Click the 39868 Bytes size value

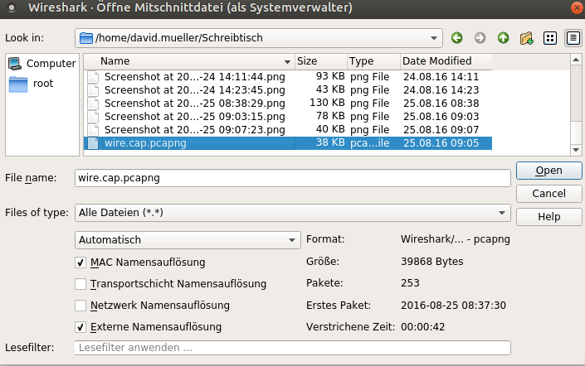pyautogui.click(x=432, y=262)
